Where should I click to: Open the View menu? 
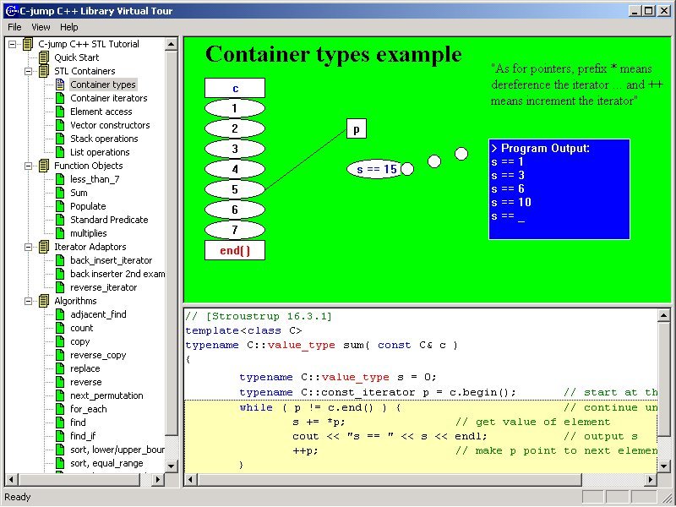[41, 27]
